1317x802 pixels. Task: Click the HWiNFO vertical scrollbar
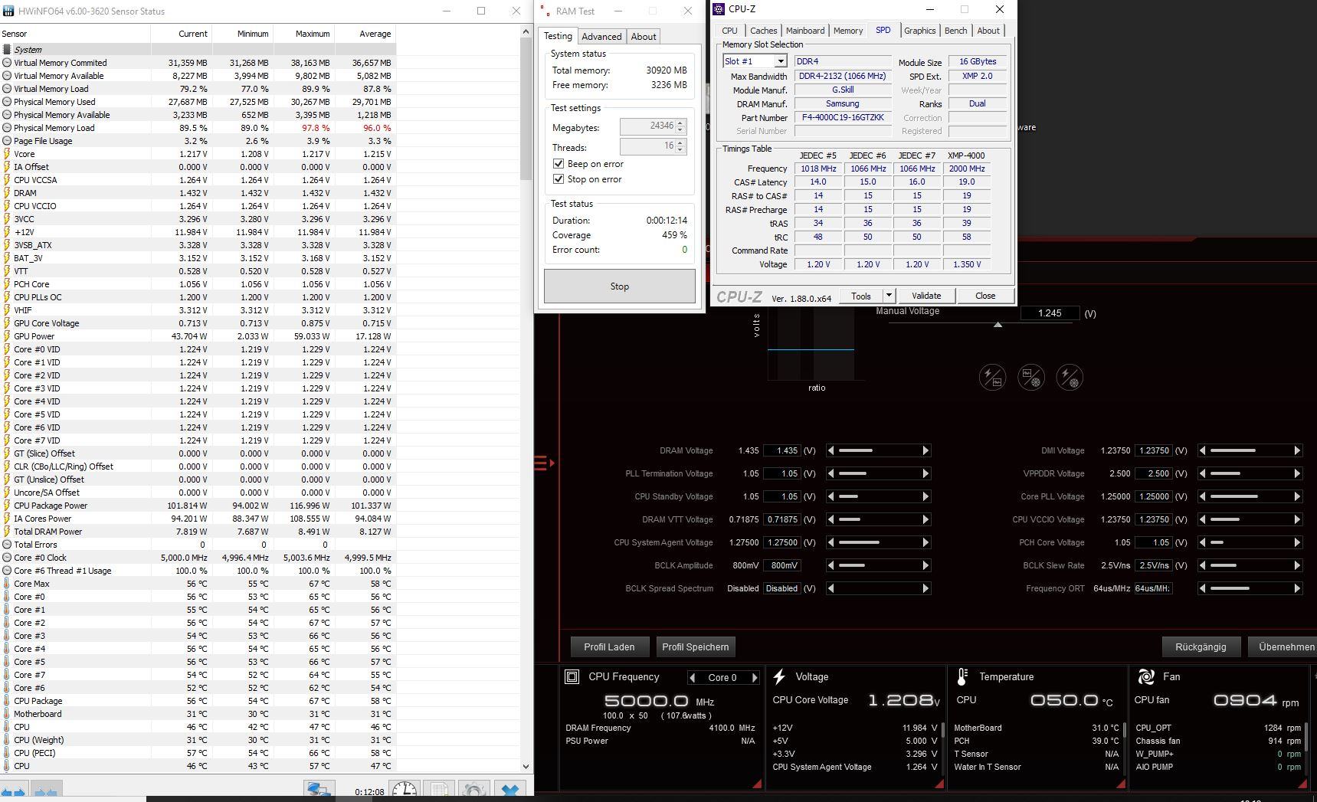(x=526, y=398)
